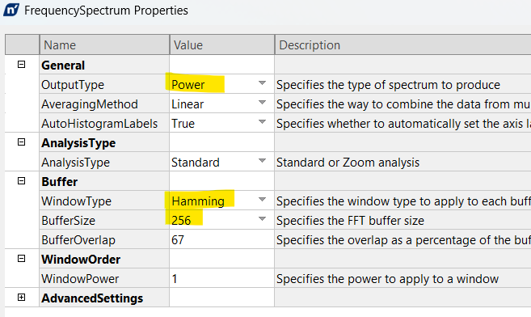Image resolution: width=531 pixels, height=317 pixels.
Task: Open the BufferSize dropdown arrow
Action: 262,219
